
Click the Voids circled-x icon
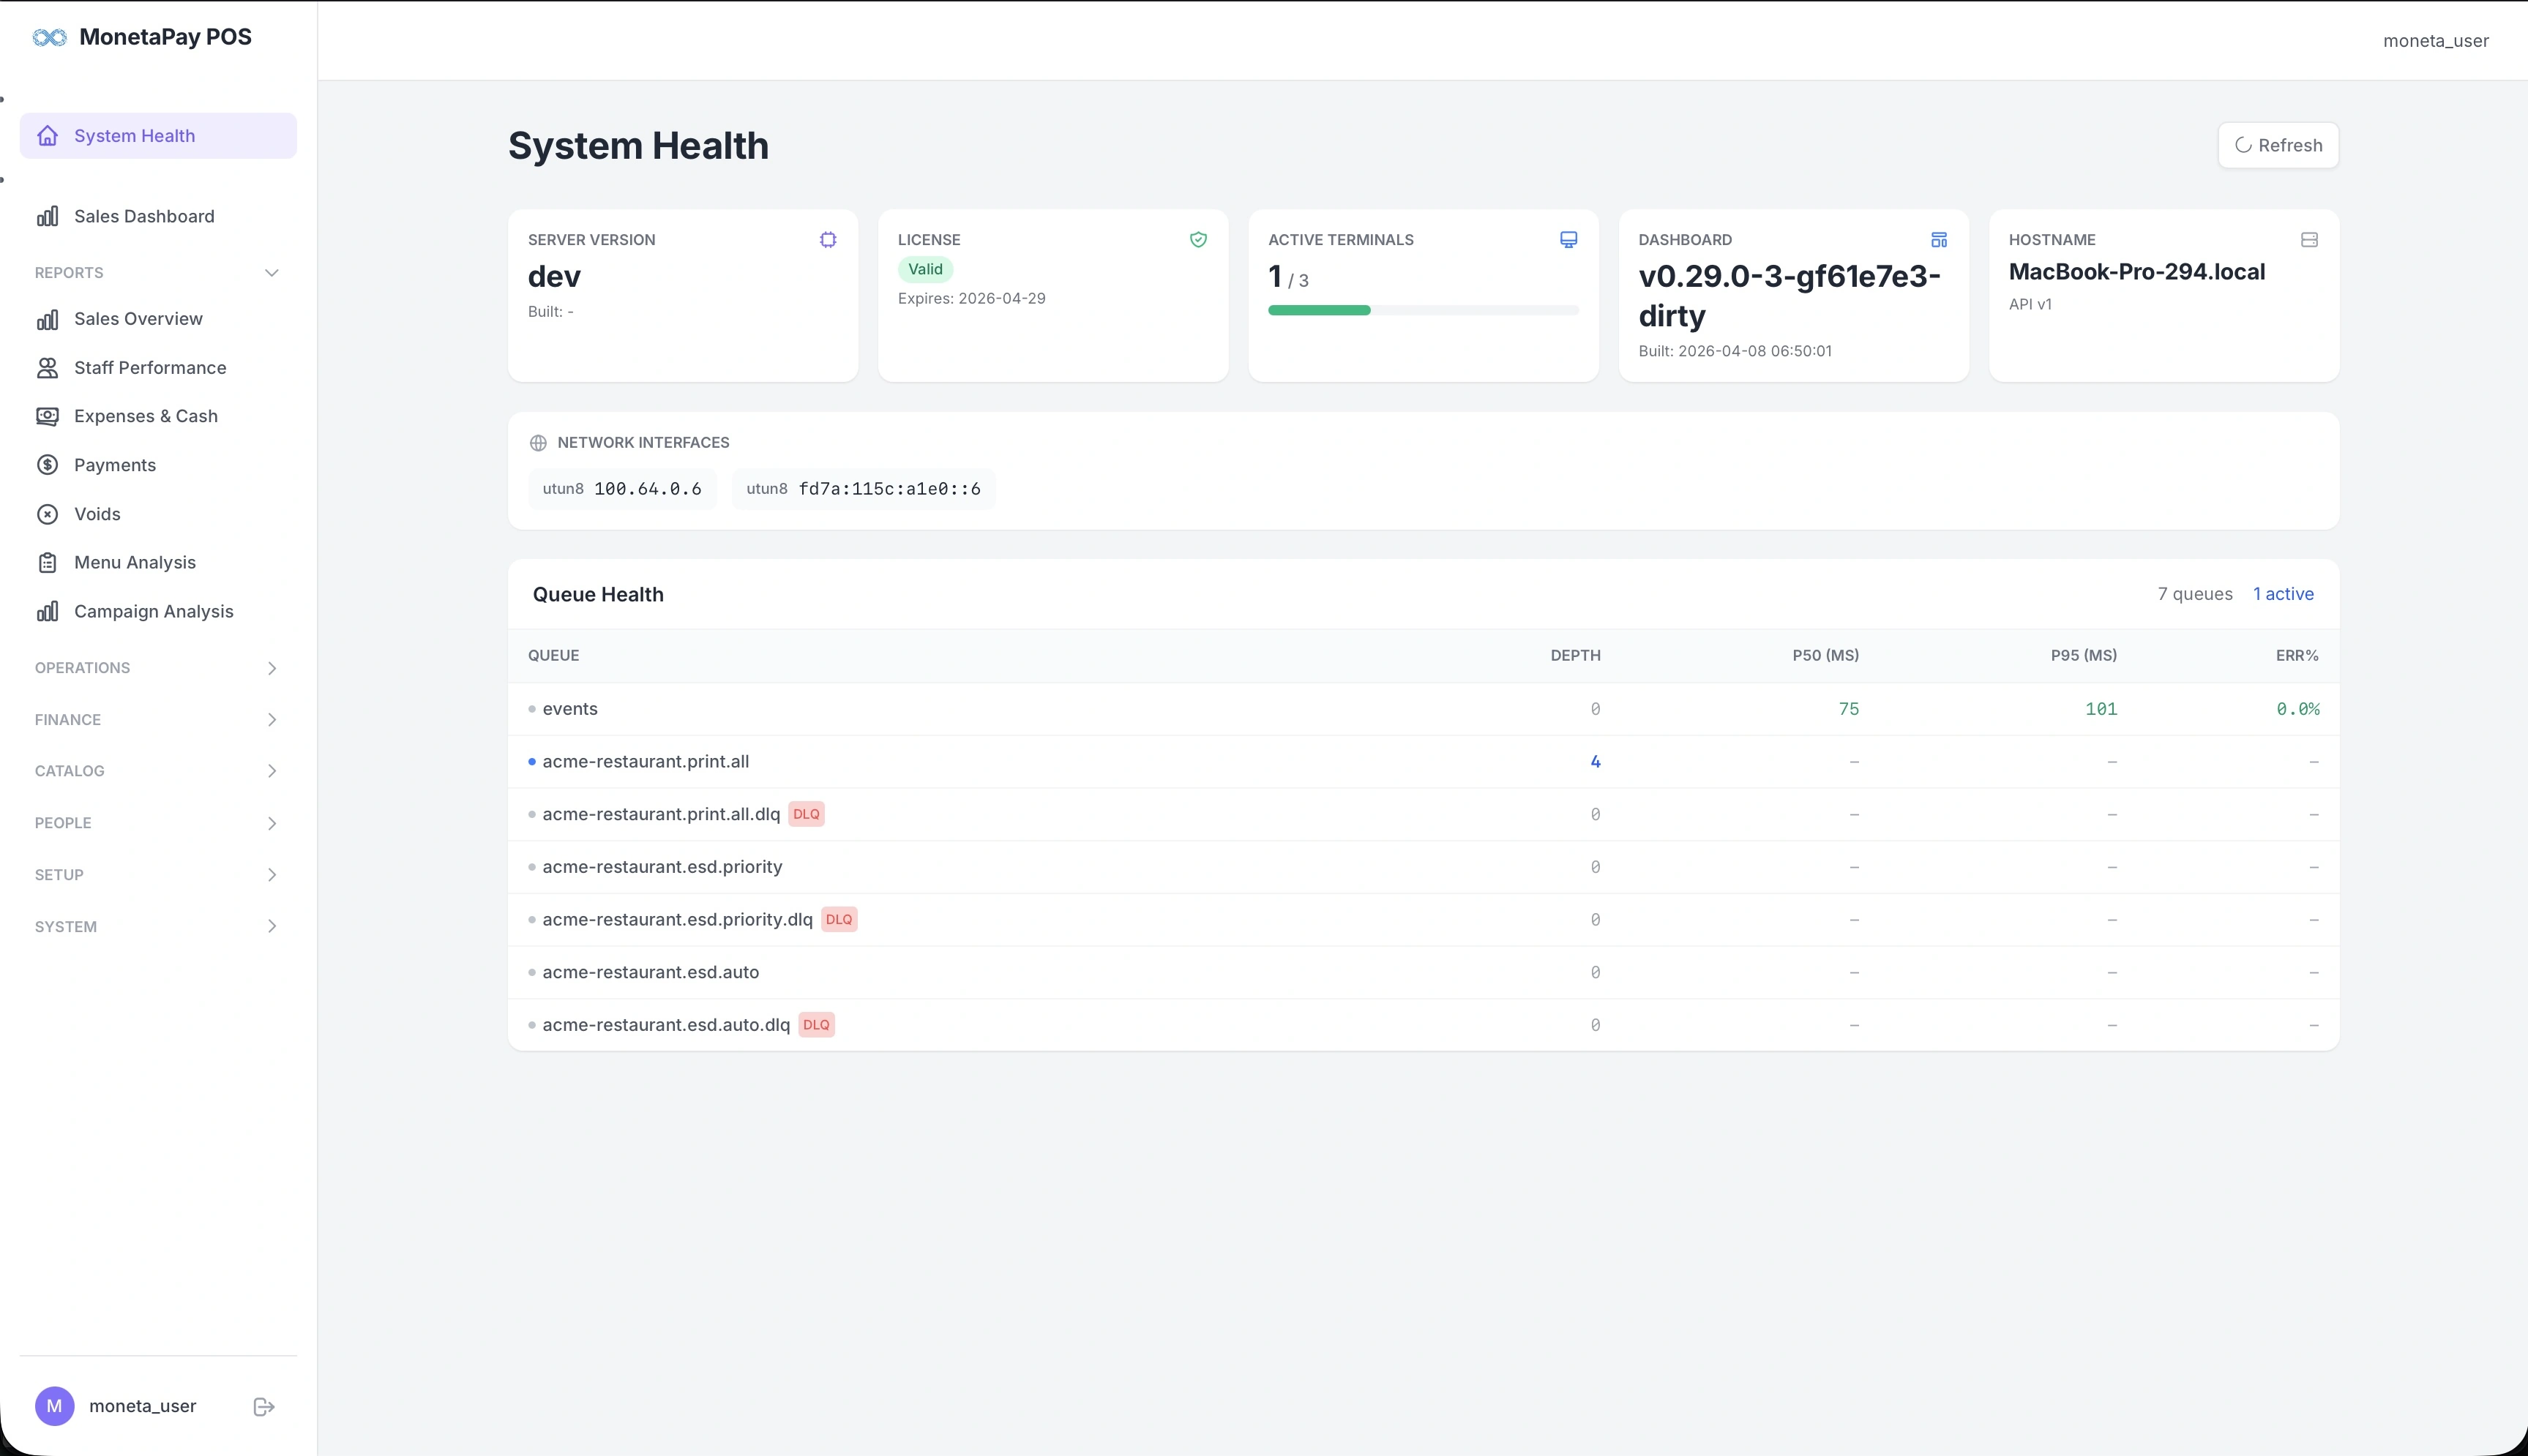47,514
